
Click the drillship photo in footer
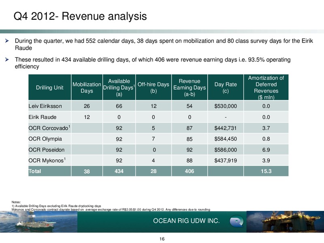[x=38, y=222]
